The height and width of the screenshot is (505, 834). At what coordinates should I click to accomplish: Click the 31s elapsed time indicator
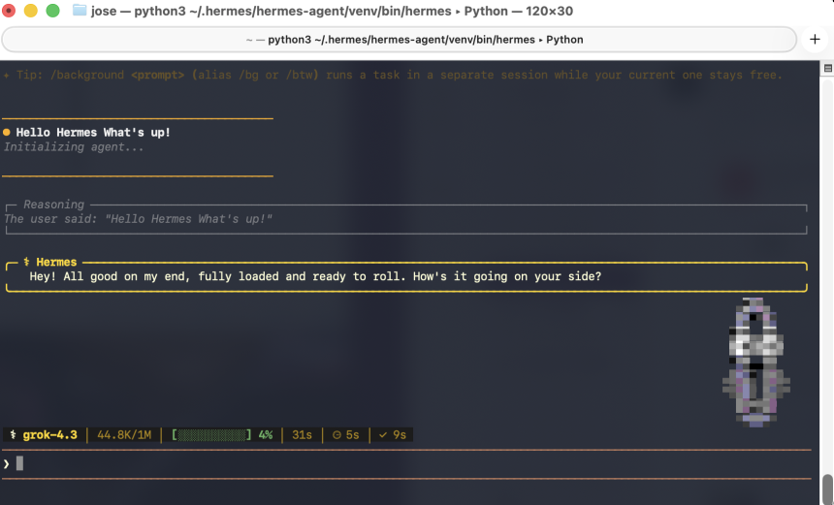pyautogui.click(x=302, y=435)
